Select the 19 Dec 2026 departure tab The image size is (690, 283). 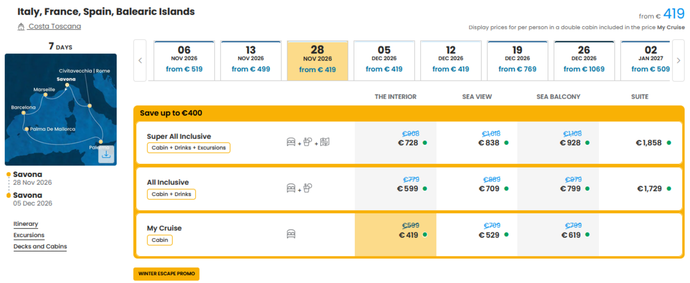click(x=517, y=61)
